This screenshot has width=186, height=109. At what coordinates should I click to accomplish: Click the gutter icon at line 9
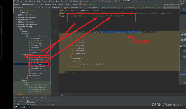(x=55, y=32)
